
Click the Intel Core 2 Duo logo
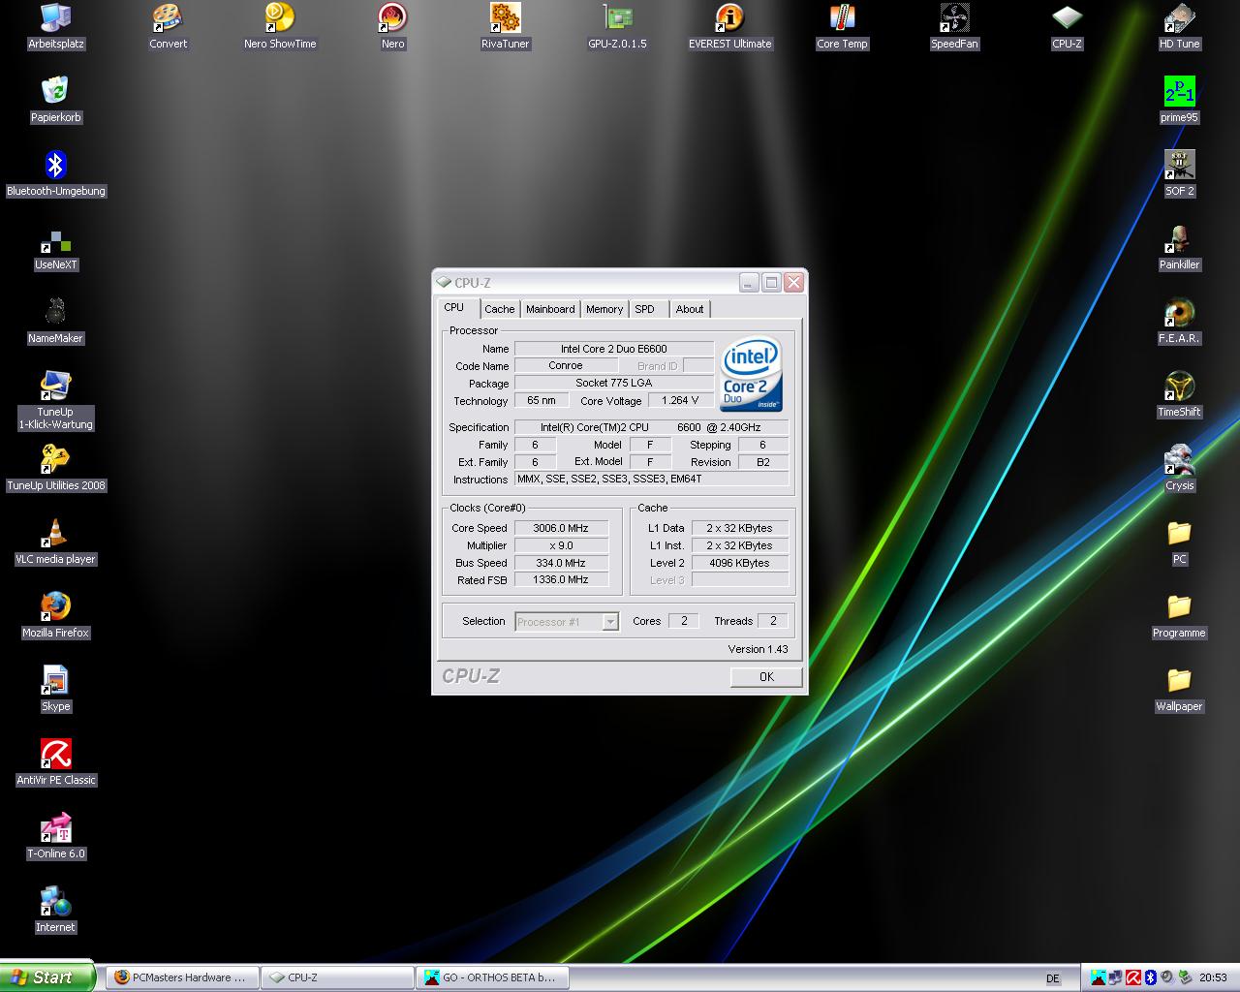pyautogui.click(x=752, y=375)
